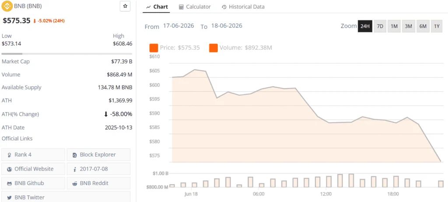Open the Rank 4 link

33,155
